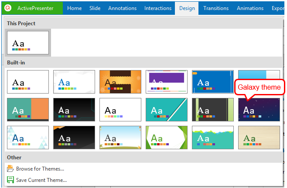This screenshot has height=188, width=287.
Task: Choose the black theme with teal lines
Action: [x=74, y=110]
